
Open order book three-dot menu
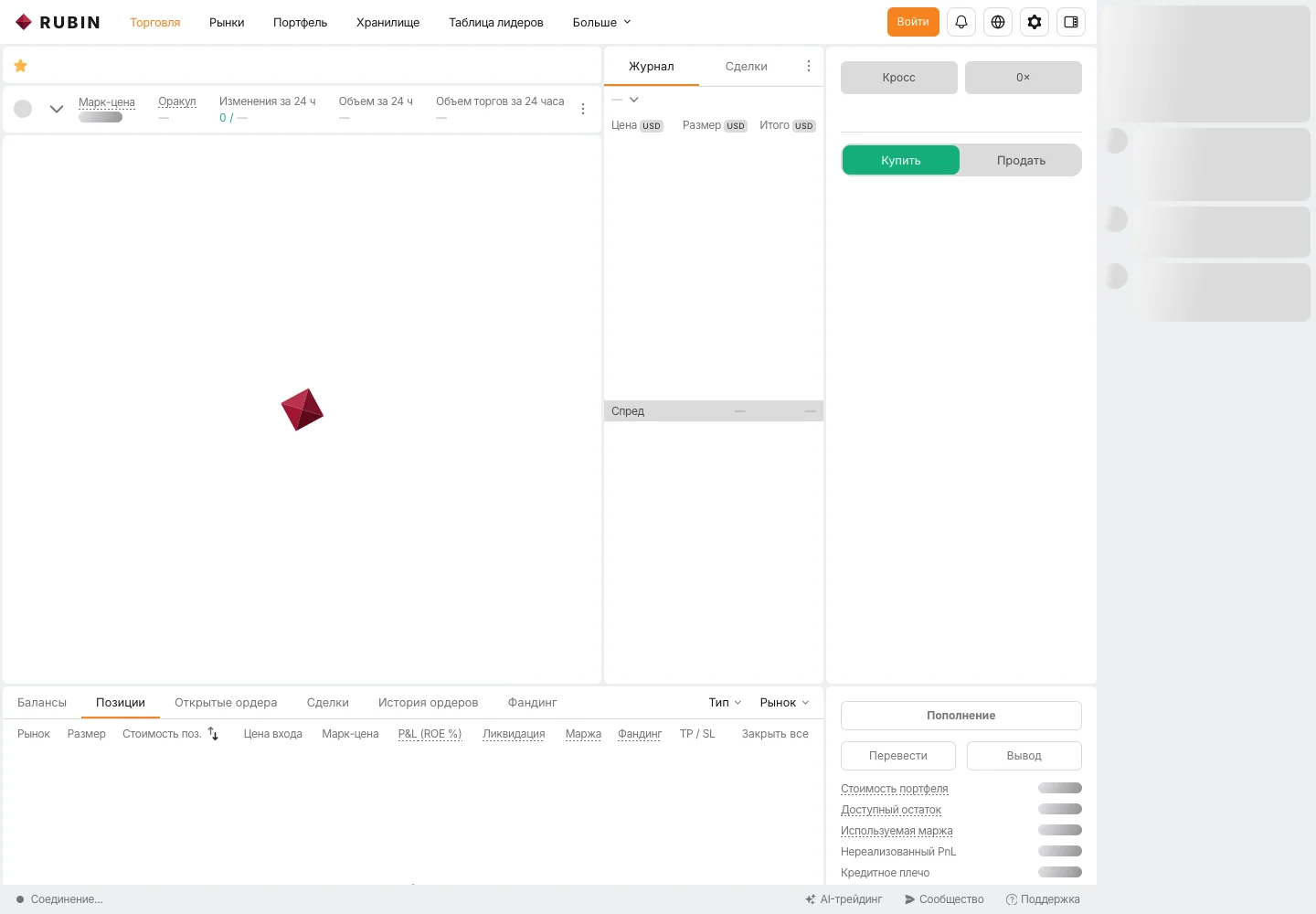(809, 66)
